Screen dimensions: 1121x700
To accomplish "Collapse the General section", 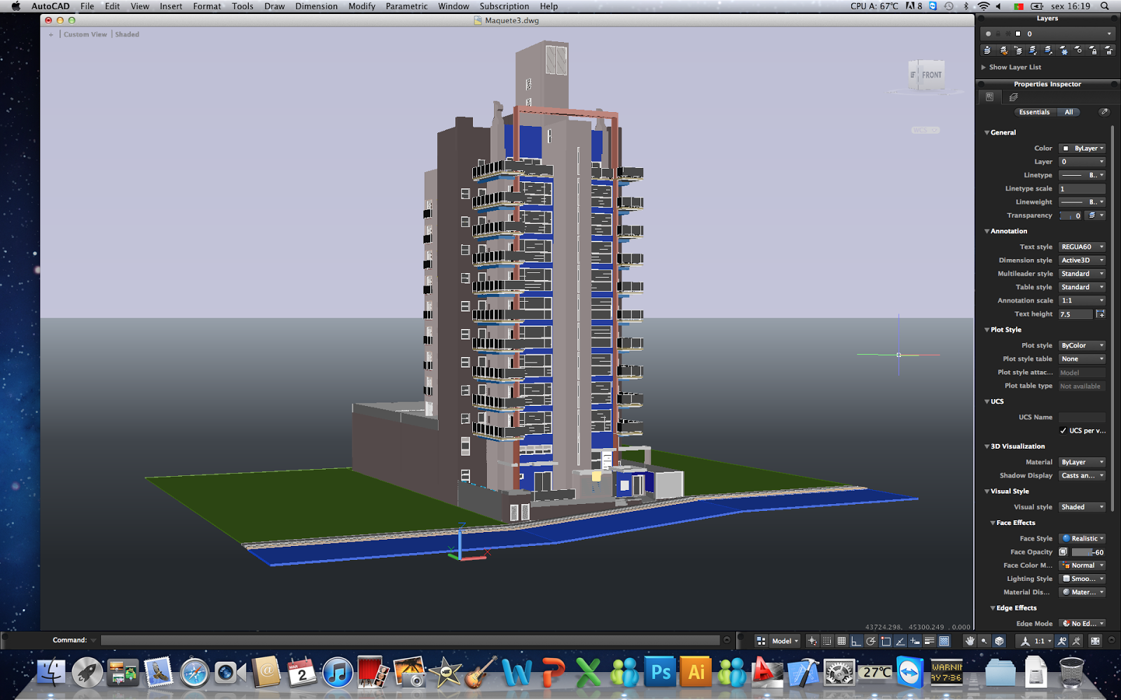I will click(x=986, y=132).
